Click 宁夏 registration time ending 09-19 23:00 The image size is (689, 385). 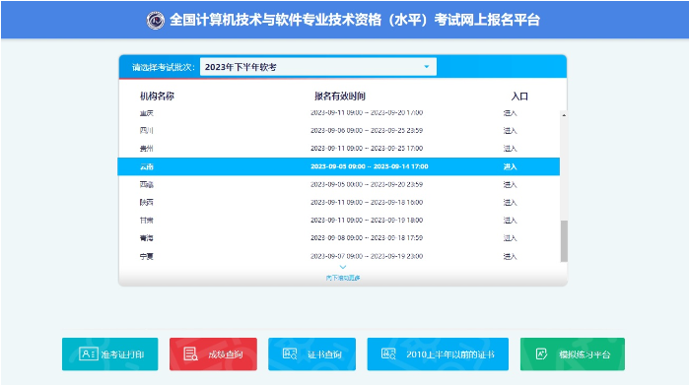click(x=367, y=256)
